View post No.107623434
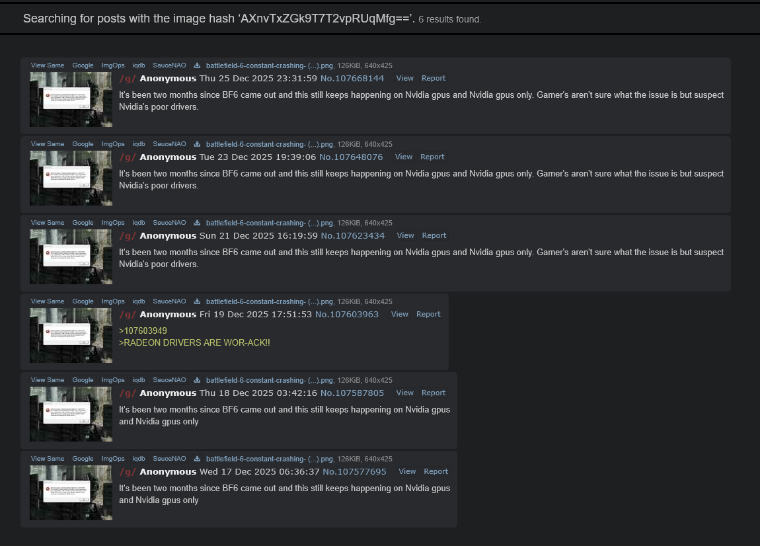This screenshot has height=546, width=760. pos(405,236)
